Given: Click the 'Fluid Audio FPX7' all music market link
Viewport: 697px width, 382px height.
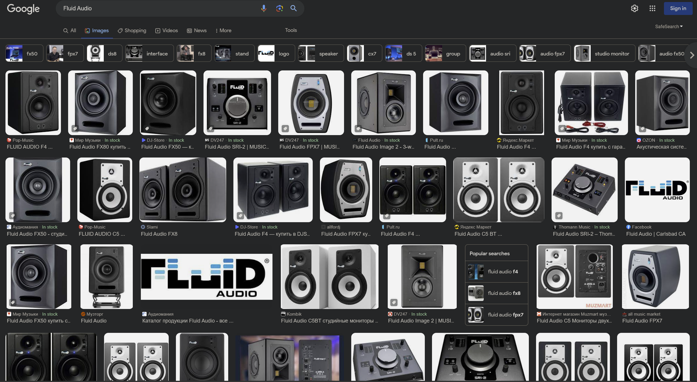Looking at the screenshot, I should coord(642,321).
